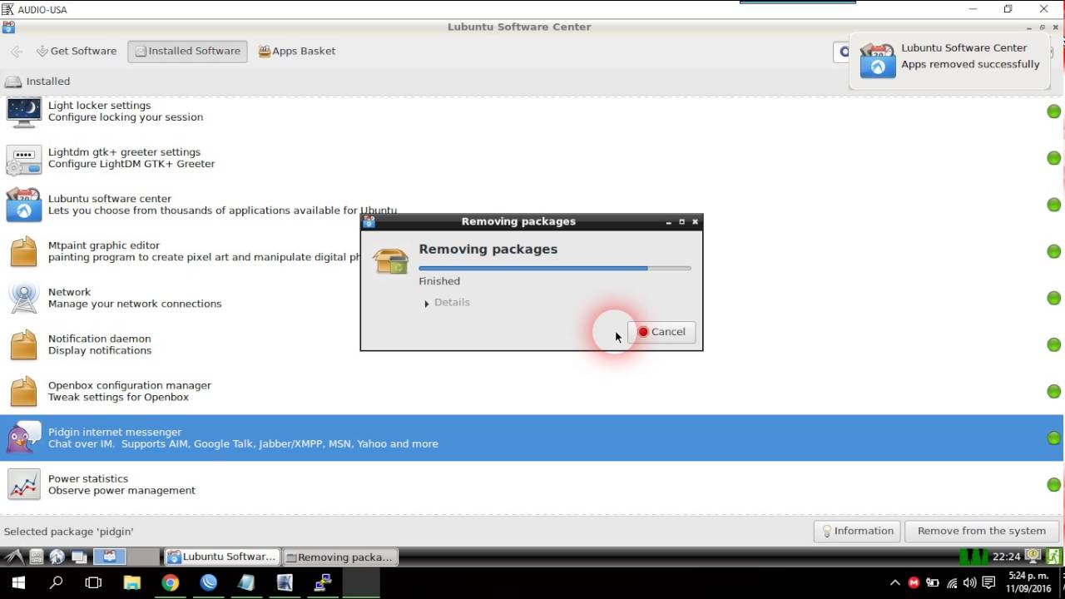Click the Openbox configuration manager package icon
The width and height of the screenshot is (1065, 599).
(23, 391)
